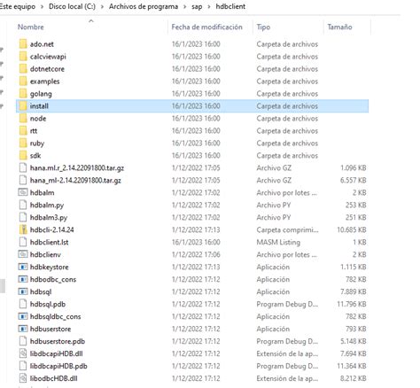Expand the chevron after Archivos de programa
420x388 pixels.
(x=185, y=6)
